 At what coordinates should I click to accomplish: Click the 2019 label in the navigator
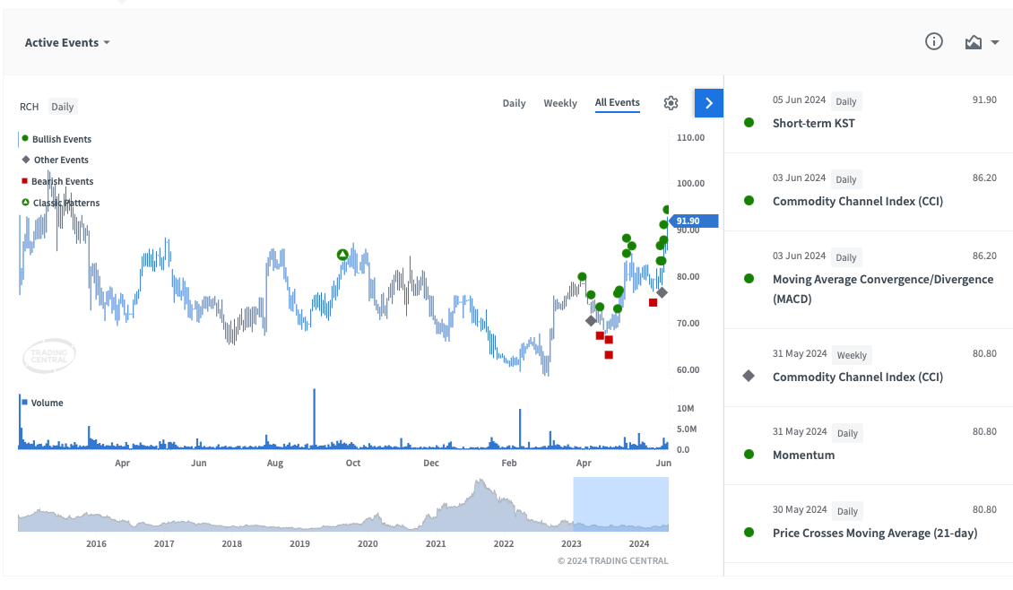point(299,544)
